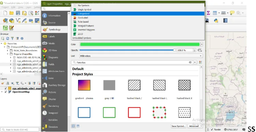The height and width of the screenshot is (132, 256).
Task: Click the green Color swatch bar
Action: point(140,44)
